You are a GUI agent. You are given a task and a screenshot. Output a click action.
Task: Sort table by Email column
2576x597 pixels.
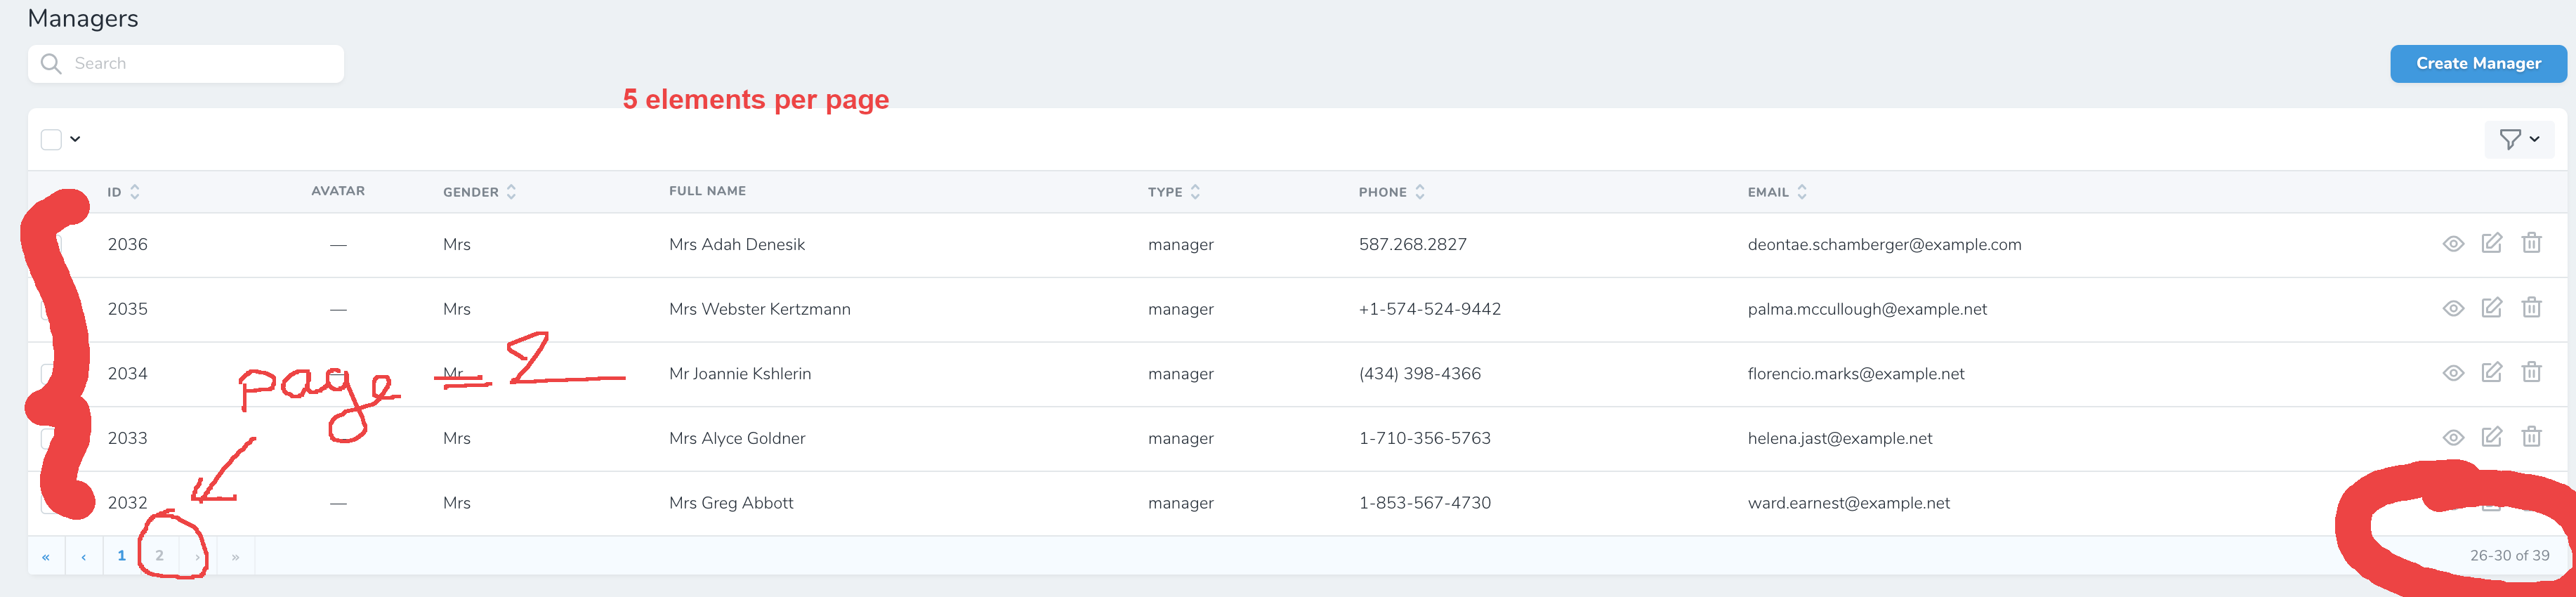(1777, 192)
